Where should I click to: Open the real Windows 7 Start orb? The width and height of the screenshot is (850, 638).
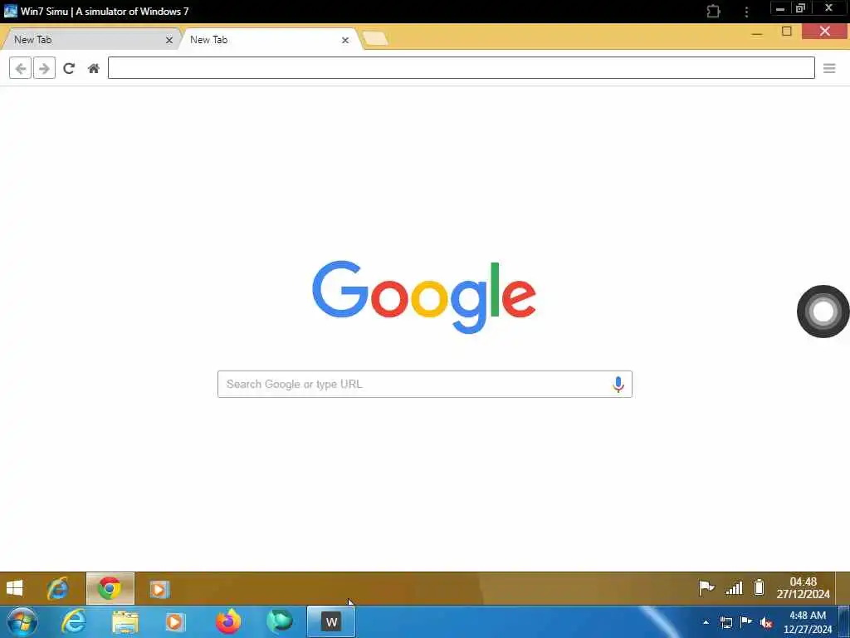coord(22,621)
